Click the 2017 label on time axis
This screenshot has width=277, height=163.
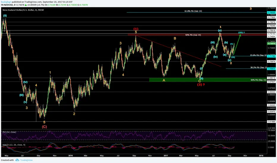coord(166,156)
